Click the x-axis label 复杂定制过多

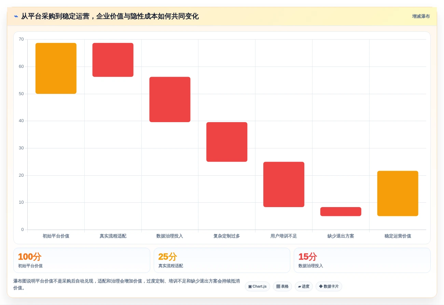click(x=227, y=236)
